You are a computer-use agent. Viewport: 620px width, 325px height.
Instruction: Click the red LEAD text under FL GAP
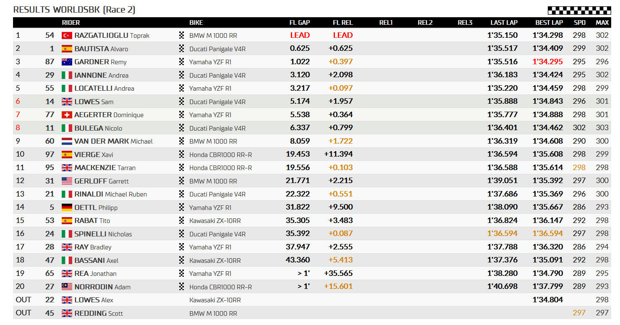300,35
